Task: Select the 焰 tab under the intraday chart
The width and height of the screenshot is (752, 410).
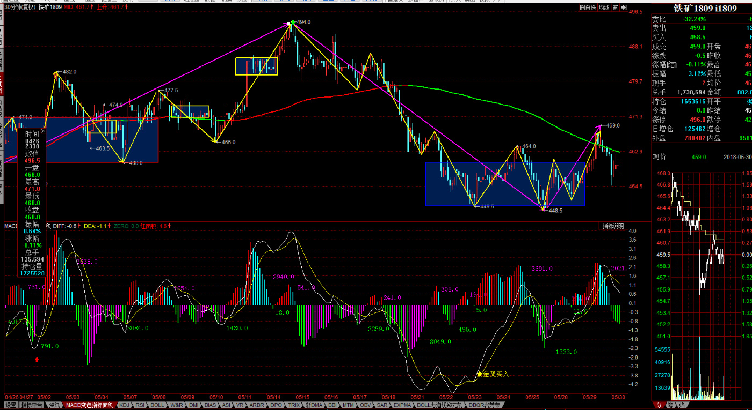Action: (x=682, y=405)
